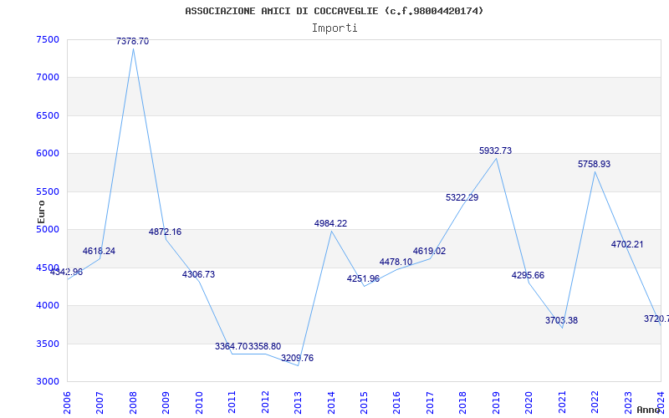Click the 5322.29 value label
The width and height of the screenshot is (669, 418).
(x=462, y=197)
